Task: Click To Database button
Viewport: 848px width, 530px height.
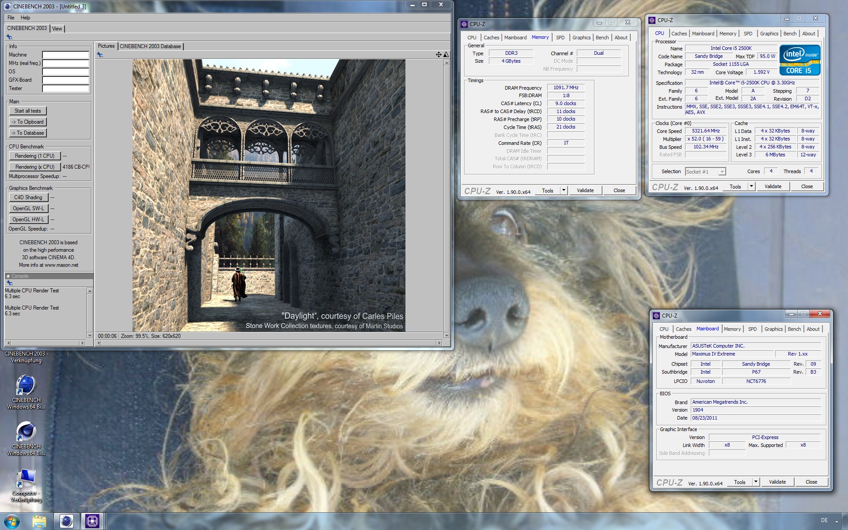Action: [x=28, y=133]
